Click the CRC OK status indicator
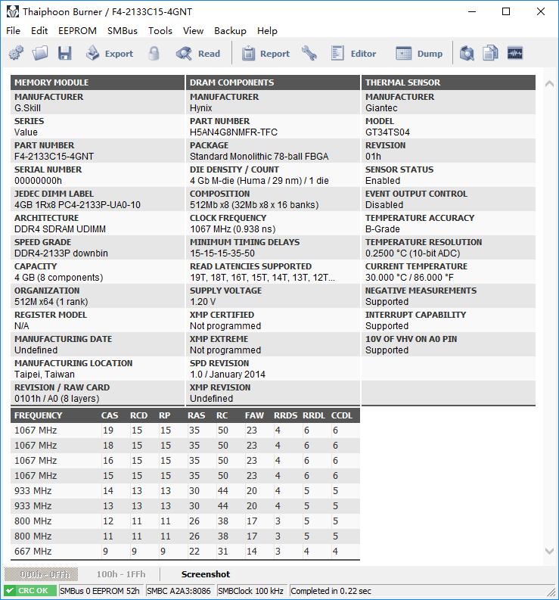This screenshot has height=600, width=559. pyautogui.click(x=30, y=590)
